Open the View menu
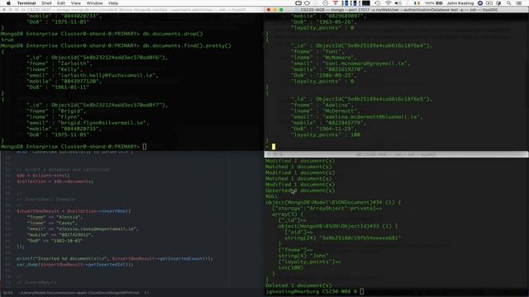 pos(75,3)
